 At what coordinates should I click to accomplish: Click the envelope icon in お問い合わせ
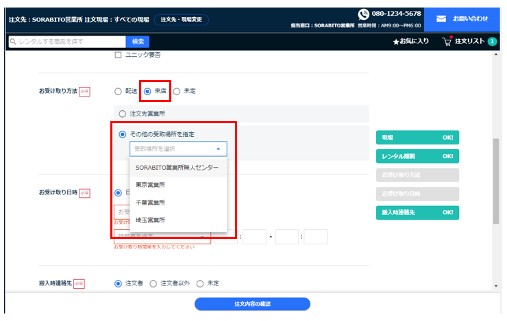tap(441, 18)
